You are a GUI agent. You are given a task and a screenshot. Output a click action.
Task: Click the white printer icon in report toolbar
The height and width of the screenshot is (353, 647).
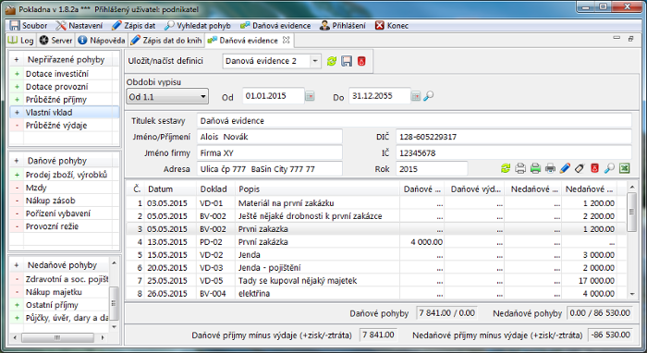(520, 168)
